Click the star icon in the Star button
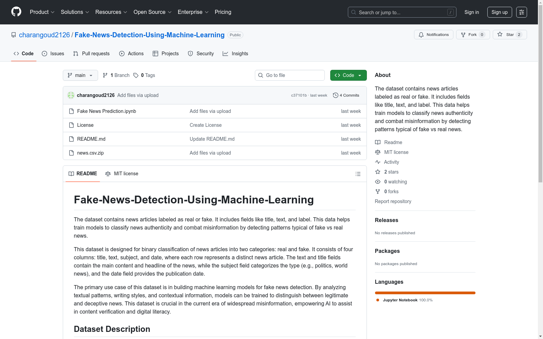The width and height of the screenshot is (543, 339). tap(500, 34)
